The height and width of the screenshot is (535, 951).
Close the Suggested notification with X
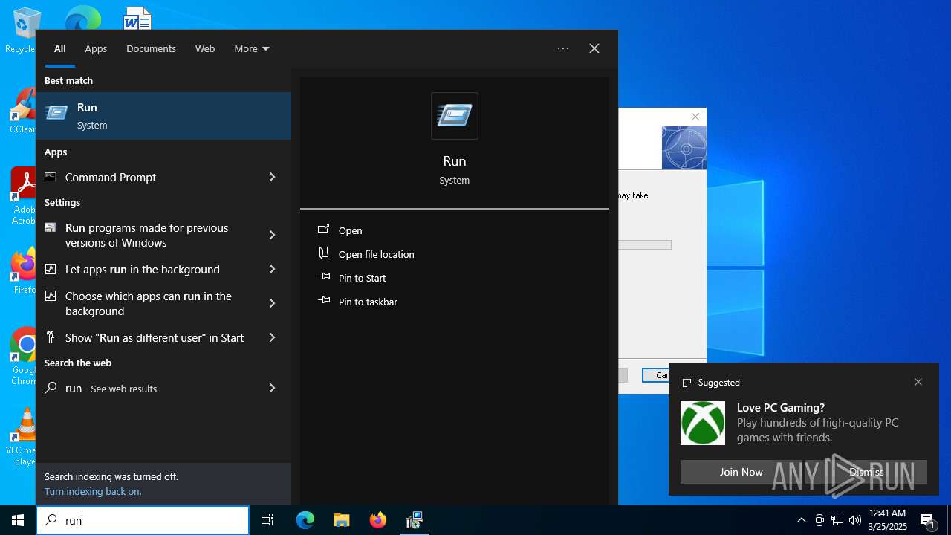(918, 382)
